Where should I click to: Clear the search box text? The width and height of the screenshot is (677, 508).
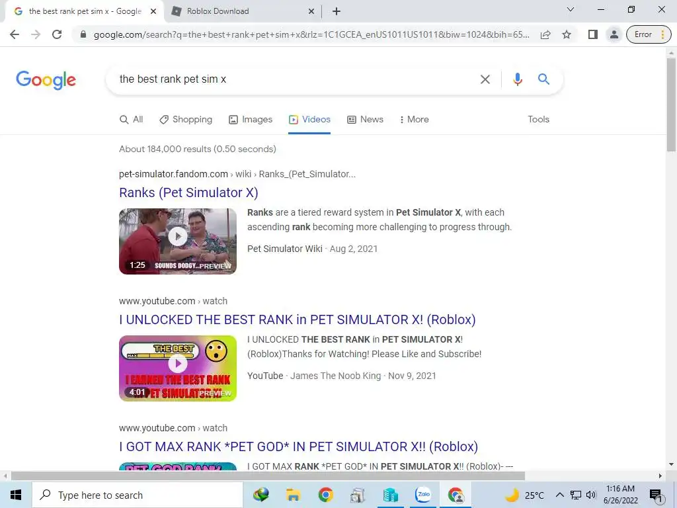pyautogui.click(x=485, y=79)
